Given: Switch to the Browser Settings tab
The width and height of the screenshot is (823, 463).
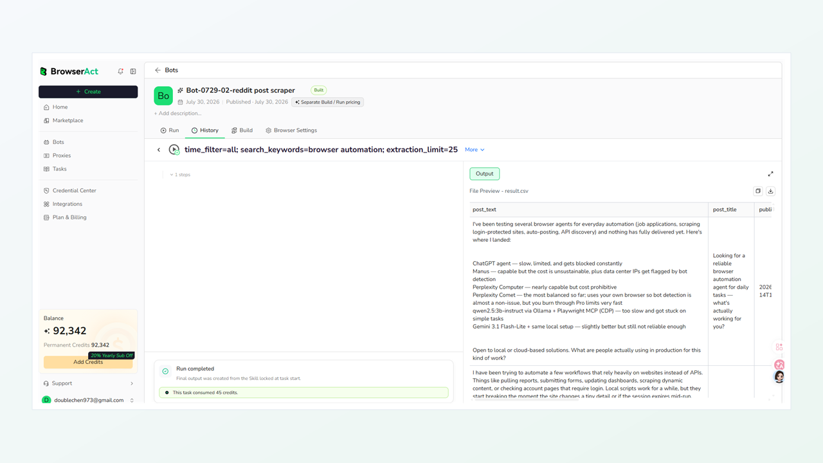Looking at the screenshot, I should 291,130.
